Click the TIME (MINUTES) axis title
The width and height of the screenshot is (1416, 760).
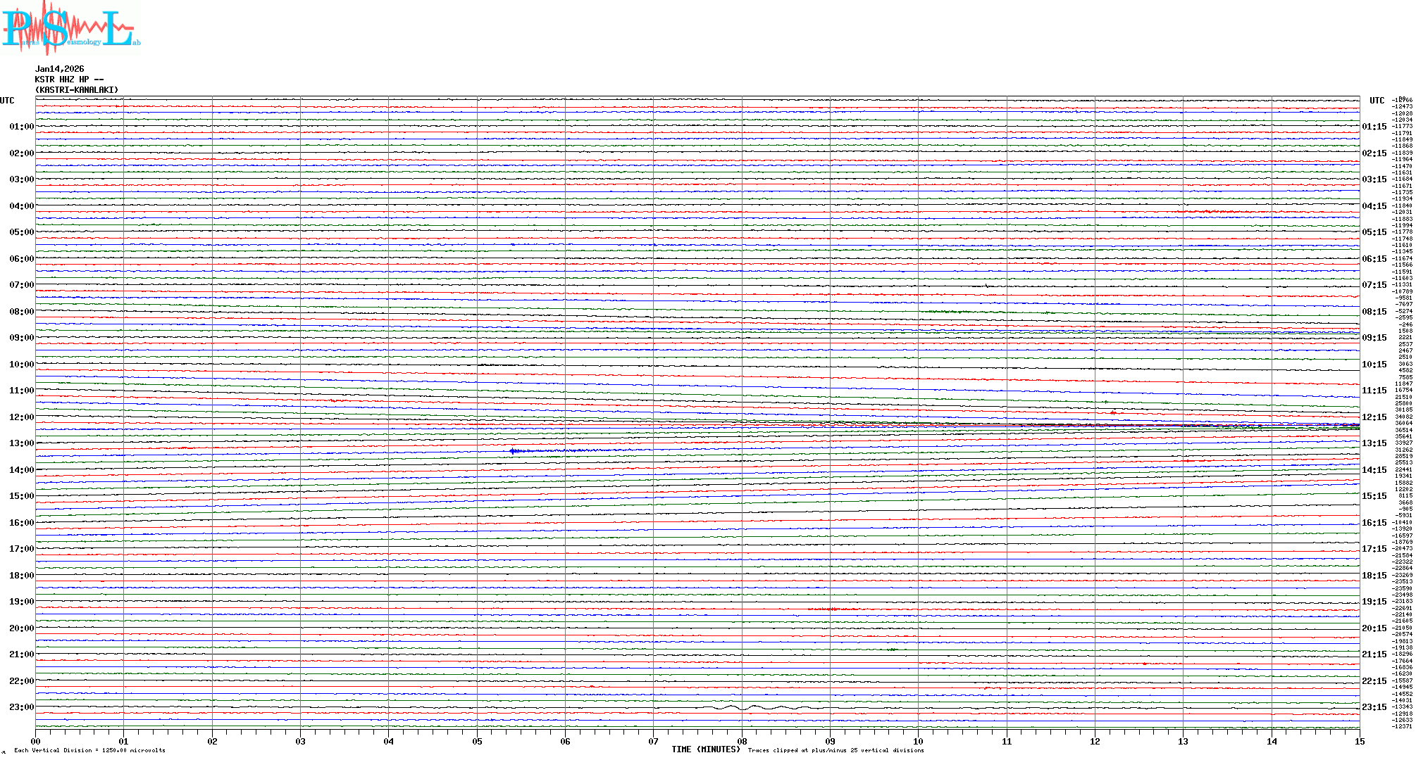705,749
